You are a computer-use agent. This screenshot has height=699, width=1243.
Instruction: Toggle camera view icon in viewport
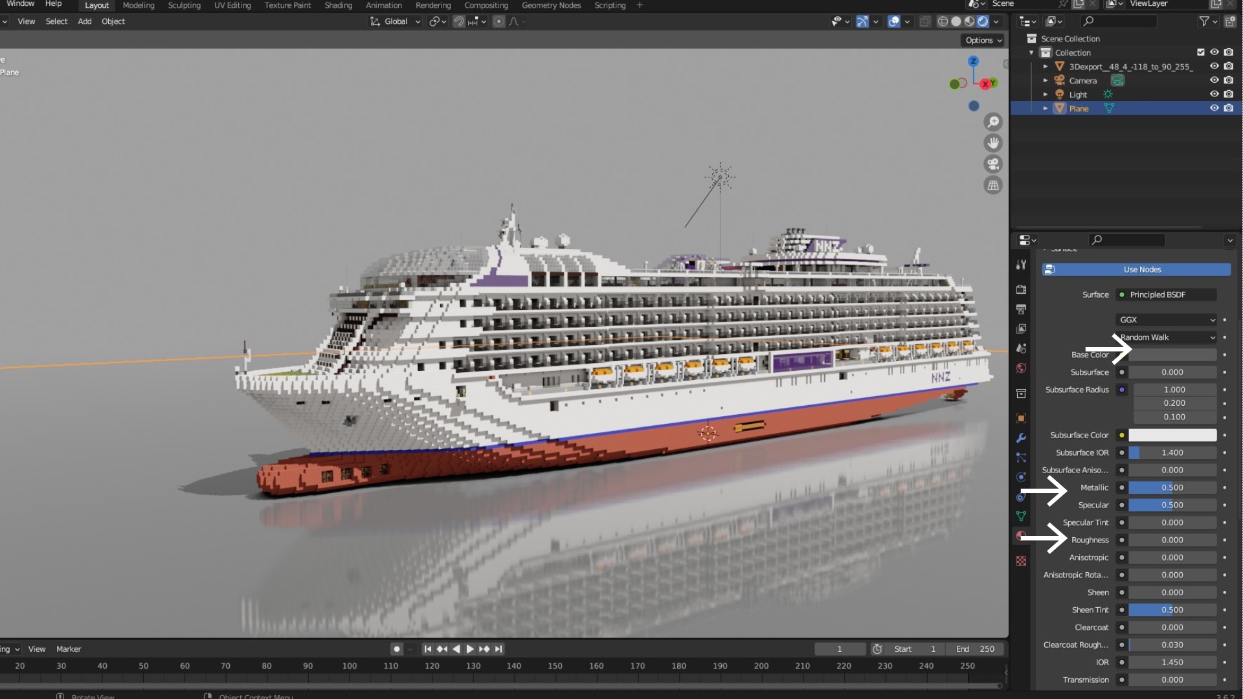[992, 164]
